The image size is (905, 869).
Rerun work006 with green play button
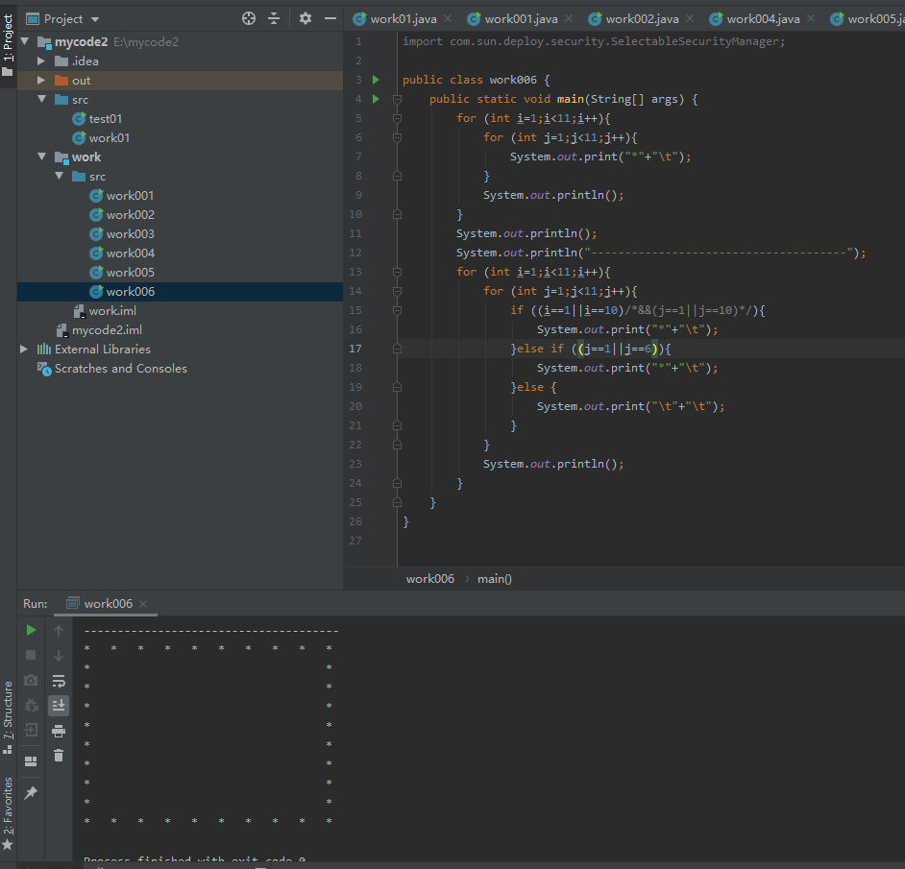tap(31, 630)
